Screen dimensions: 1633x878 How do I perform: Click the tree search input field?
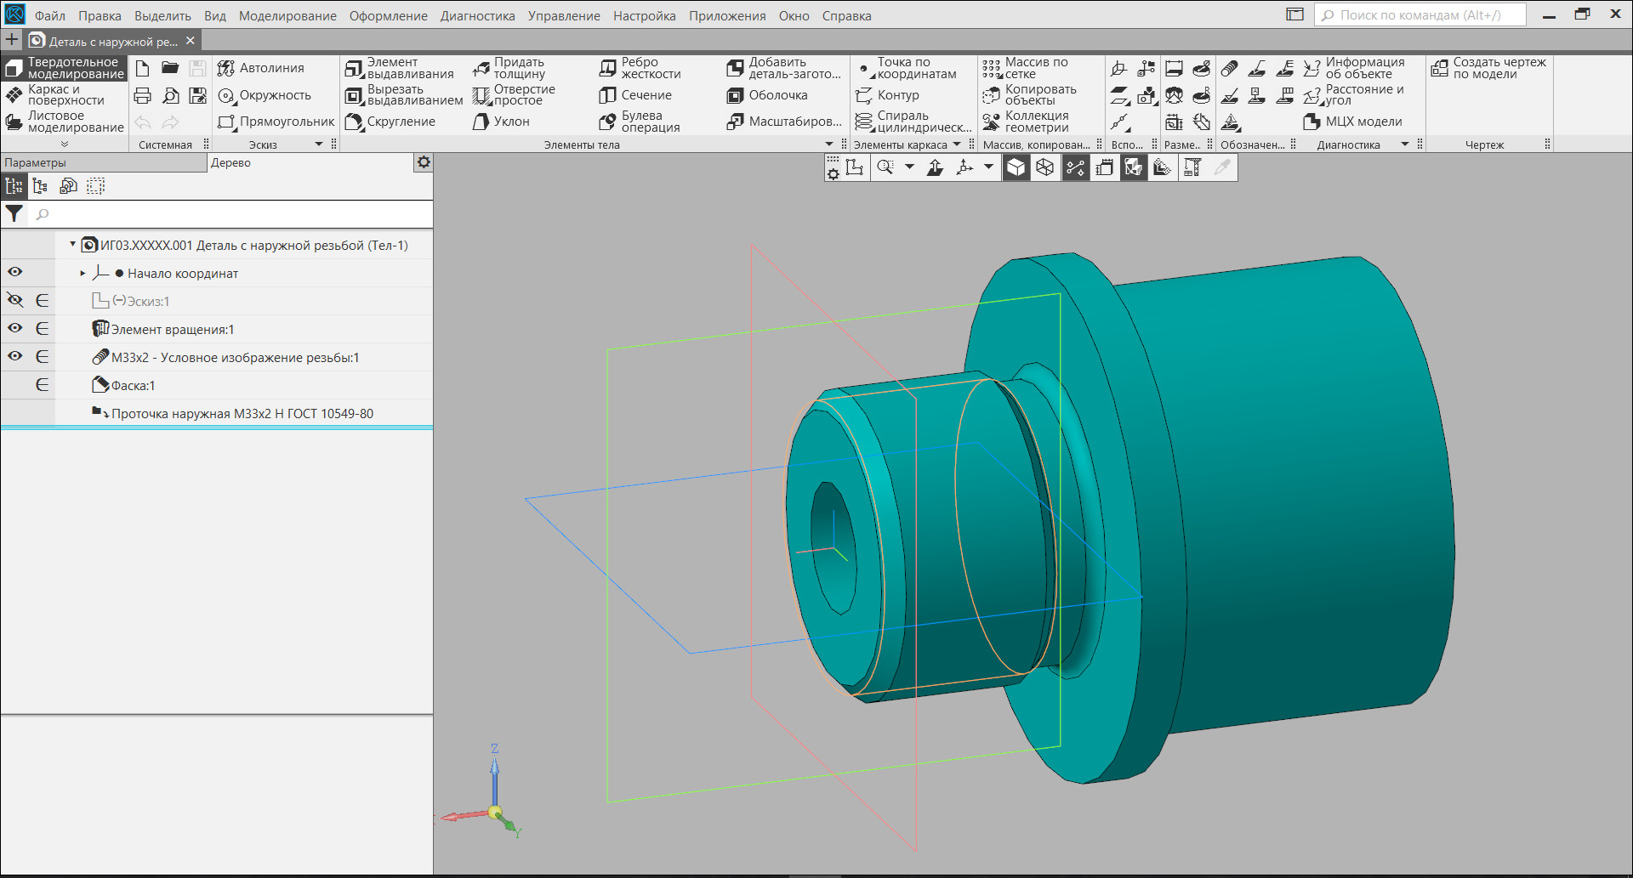point(230,214)
